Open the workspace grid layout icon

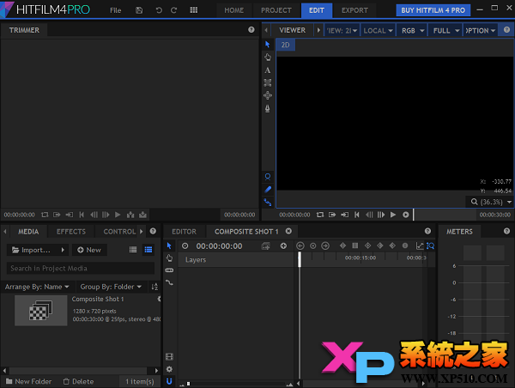coord(194,10)
